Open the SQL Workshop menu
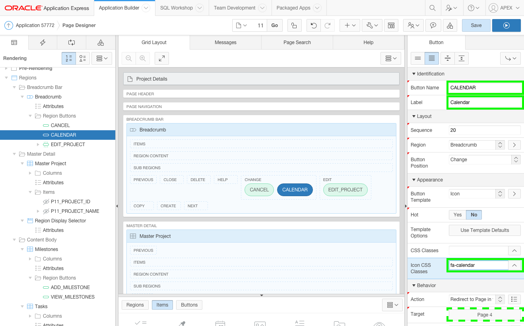 point(177,8)
